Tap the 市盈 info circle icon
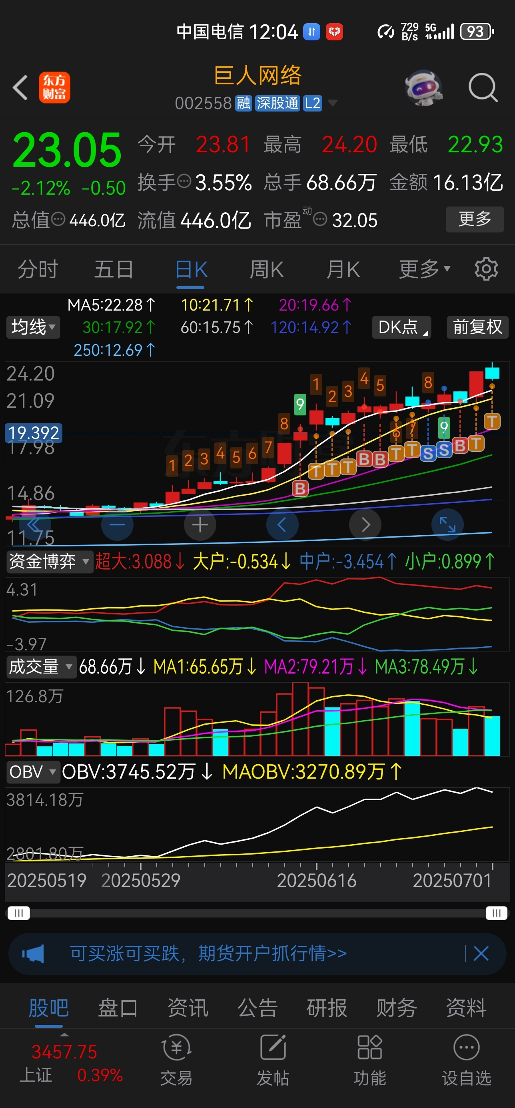This screenshot has width=515, height=1108. click(x=319, y=219)
